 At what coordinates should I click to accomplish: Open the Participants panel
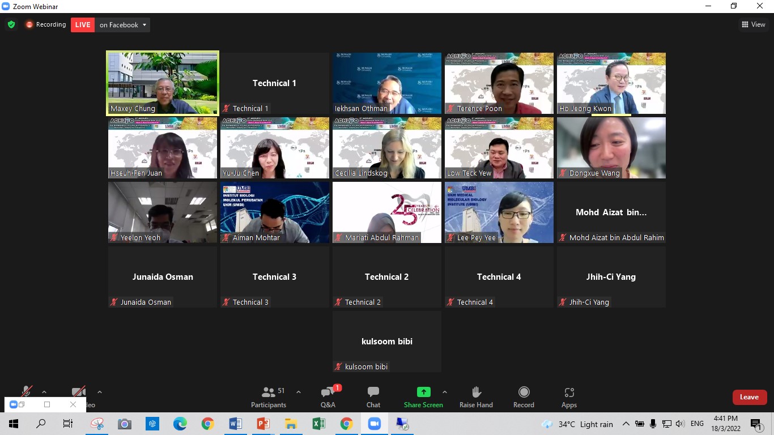click(269, 396)
